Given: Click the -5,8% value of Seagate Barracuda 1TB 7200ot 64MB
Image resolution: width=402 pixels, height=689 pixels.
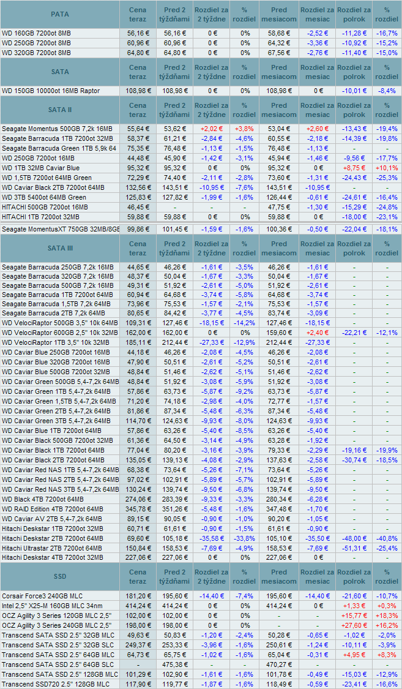Looking at the screenshot, I should pyautogui.click(x=244, y=295).
